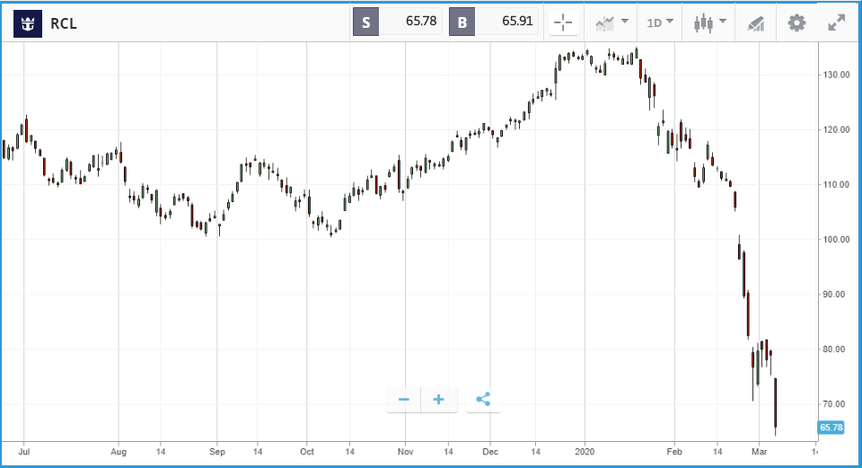Click the Royal Caribbean logo icon
Image resolution: width=862 pixels, height=468 pixels.
(28, 23)
